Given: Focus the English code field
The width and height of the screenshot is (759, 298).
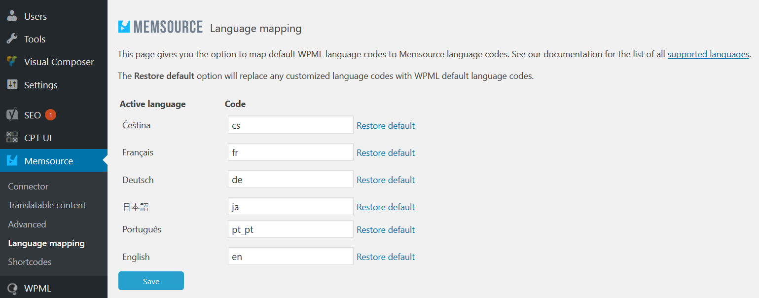Looking at the screenshot, I should tap(290, 256).
